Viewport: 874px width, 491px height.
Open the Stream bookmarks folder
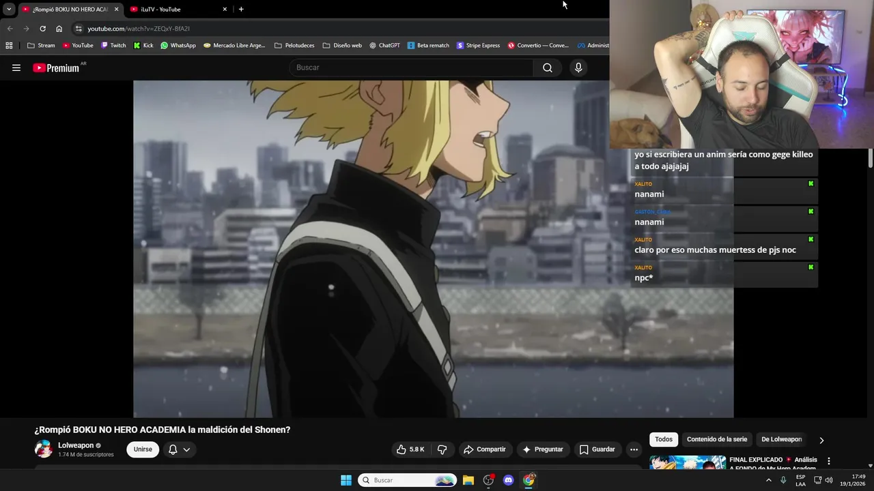point(41,46)
